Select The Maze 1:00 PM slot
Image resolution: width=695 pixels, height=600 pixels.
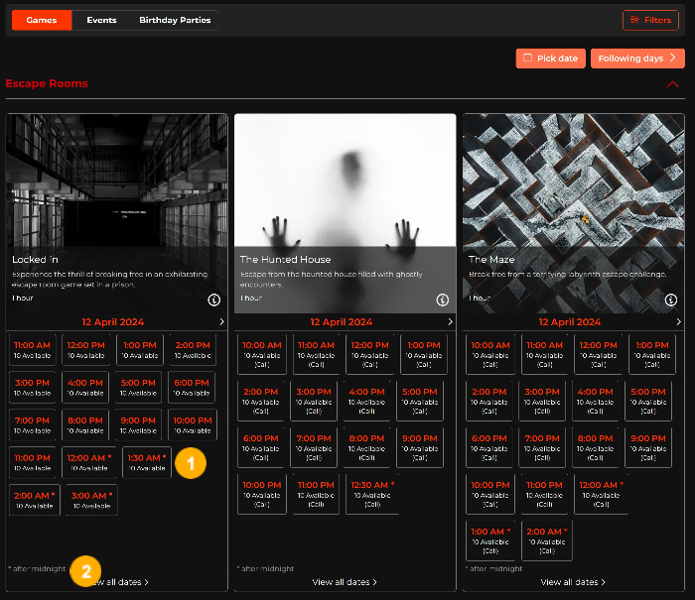(652, 354)
